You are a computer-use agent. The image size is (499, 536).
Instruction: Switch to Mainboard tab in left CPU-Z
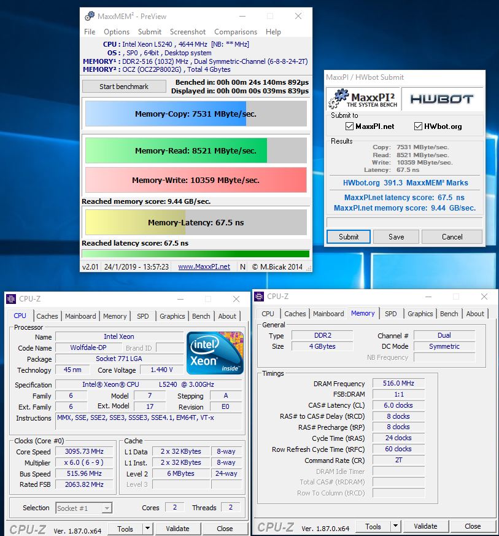click(80, 316)
